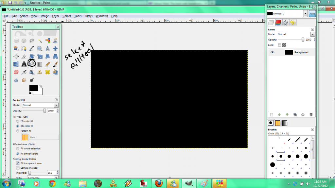Open Bucket Fill tool options menu arrow
Image resolution: width=335 pixels, height=188 pixels.
coord(56,100)
